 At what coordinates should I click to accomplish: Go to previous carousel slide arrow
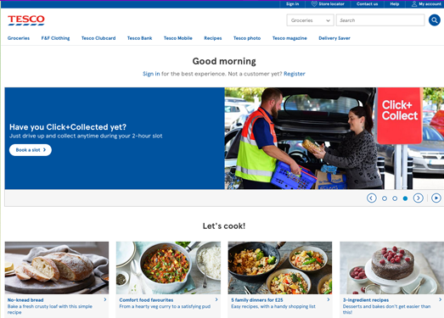pos(372,198)
